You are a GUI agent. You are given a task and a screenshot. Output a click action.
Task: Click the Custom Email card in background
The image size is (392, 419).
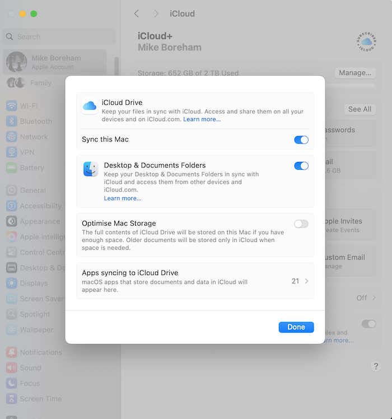click(x=351, y=261)
